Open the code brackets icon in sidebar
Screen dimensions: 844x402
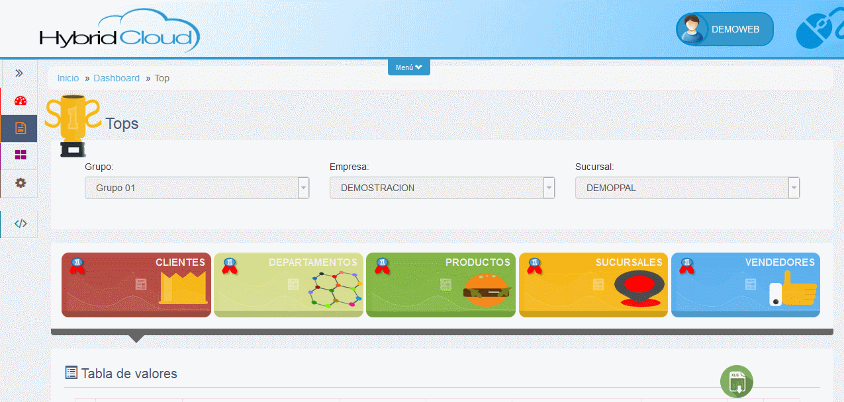point(21,223)
